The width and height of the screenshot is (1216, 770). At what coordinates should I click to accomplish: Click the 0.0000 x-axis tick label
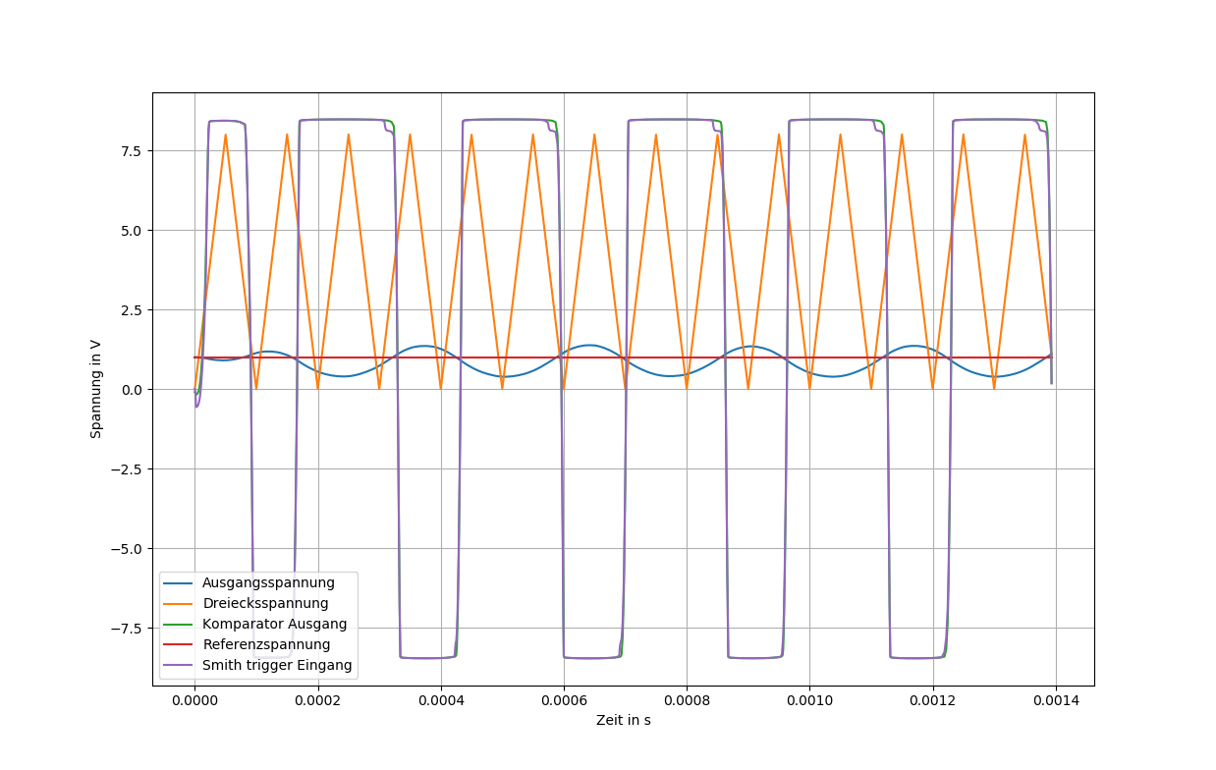(194, 700)
